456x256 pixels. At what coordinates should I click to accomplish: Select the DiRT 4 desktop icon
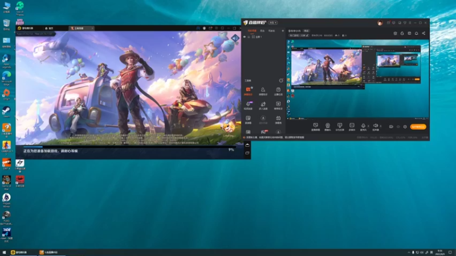(6, 164)
